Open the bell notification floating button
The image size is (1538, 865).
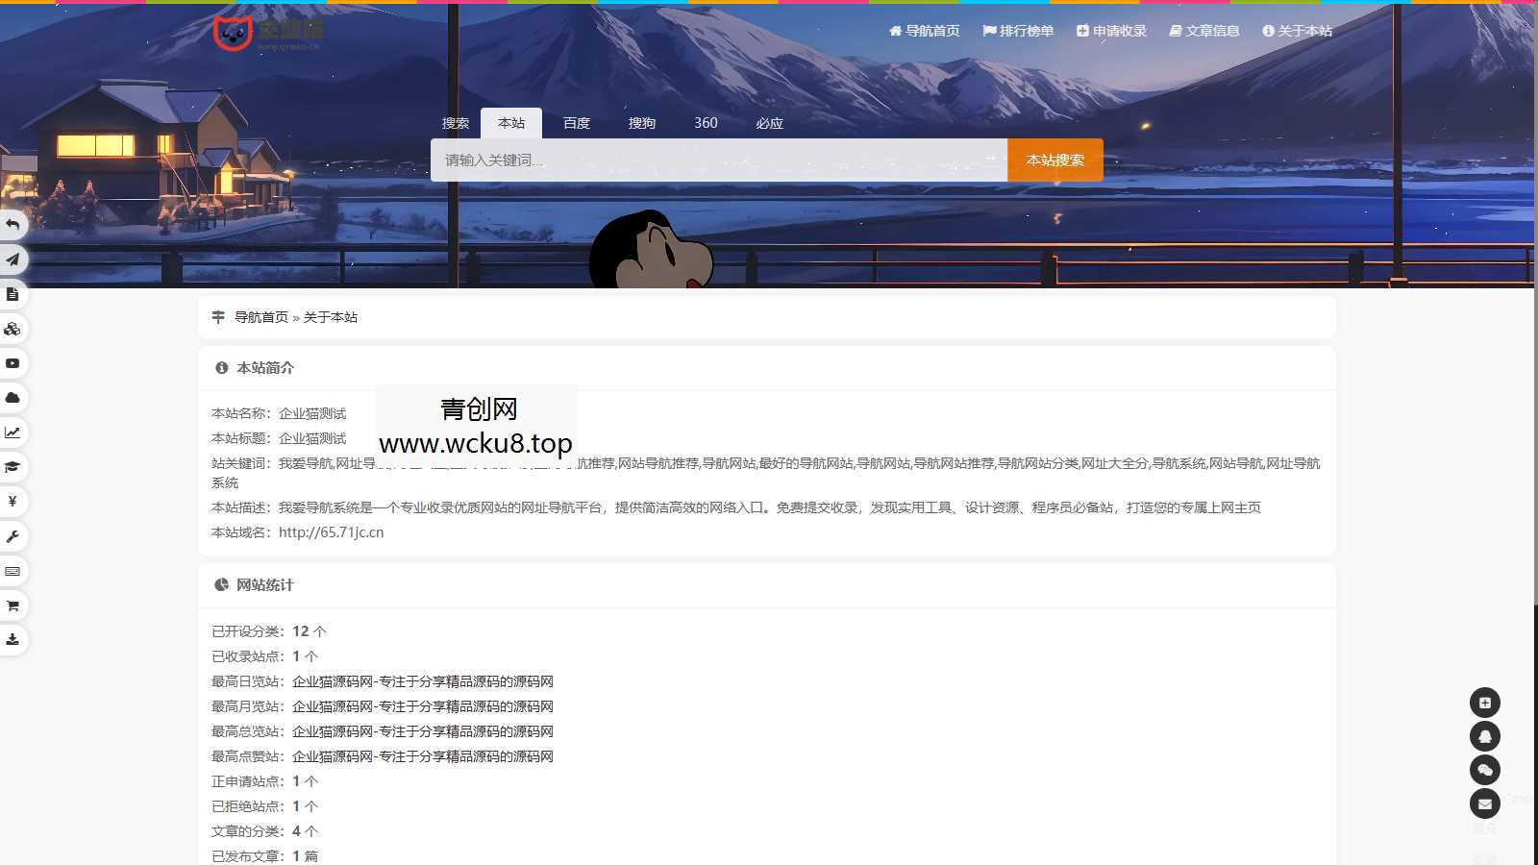[x=1486, y=735]
